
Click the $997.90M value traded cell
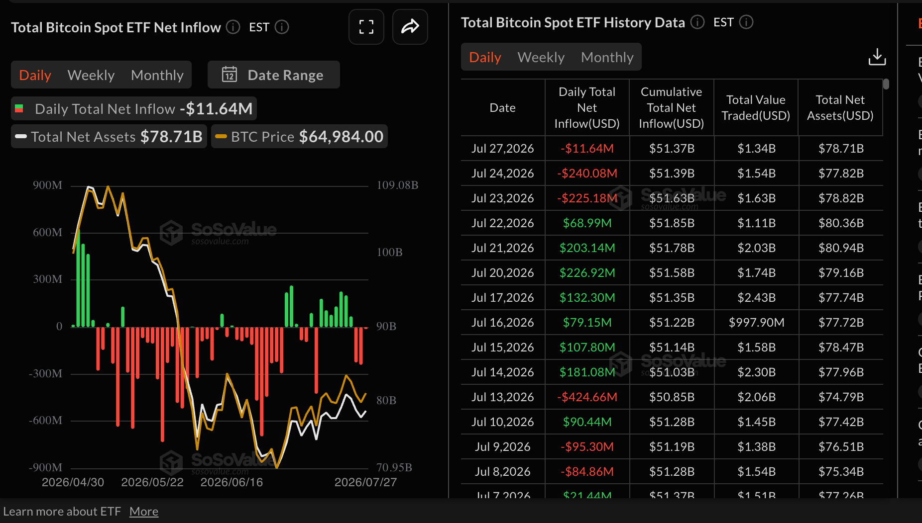click(x=757, y=322)
